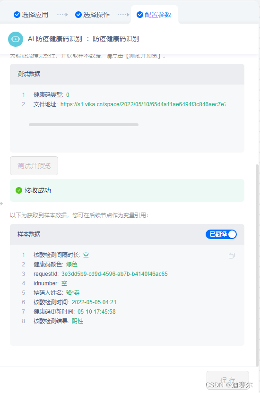Go to the 选择应用 step tab

[31, 15]
